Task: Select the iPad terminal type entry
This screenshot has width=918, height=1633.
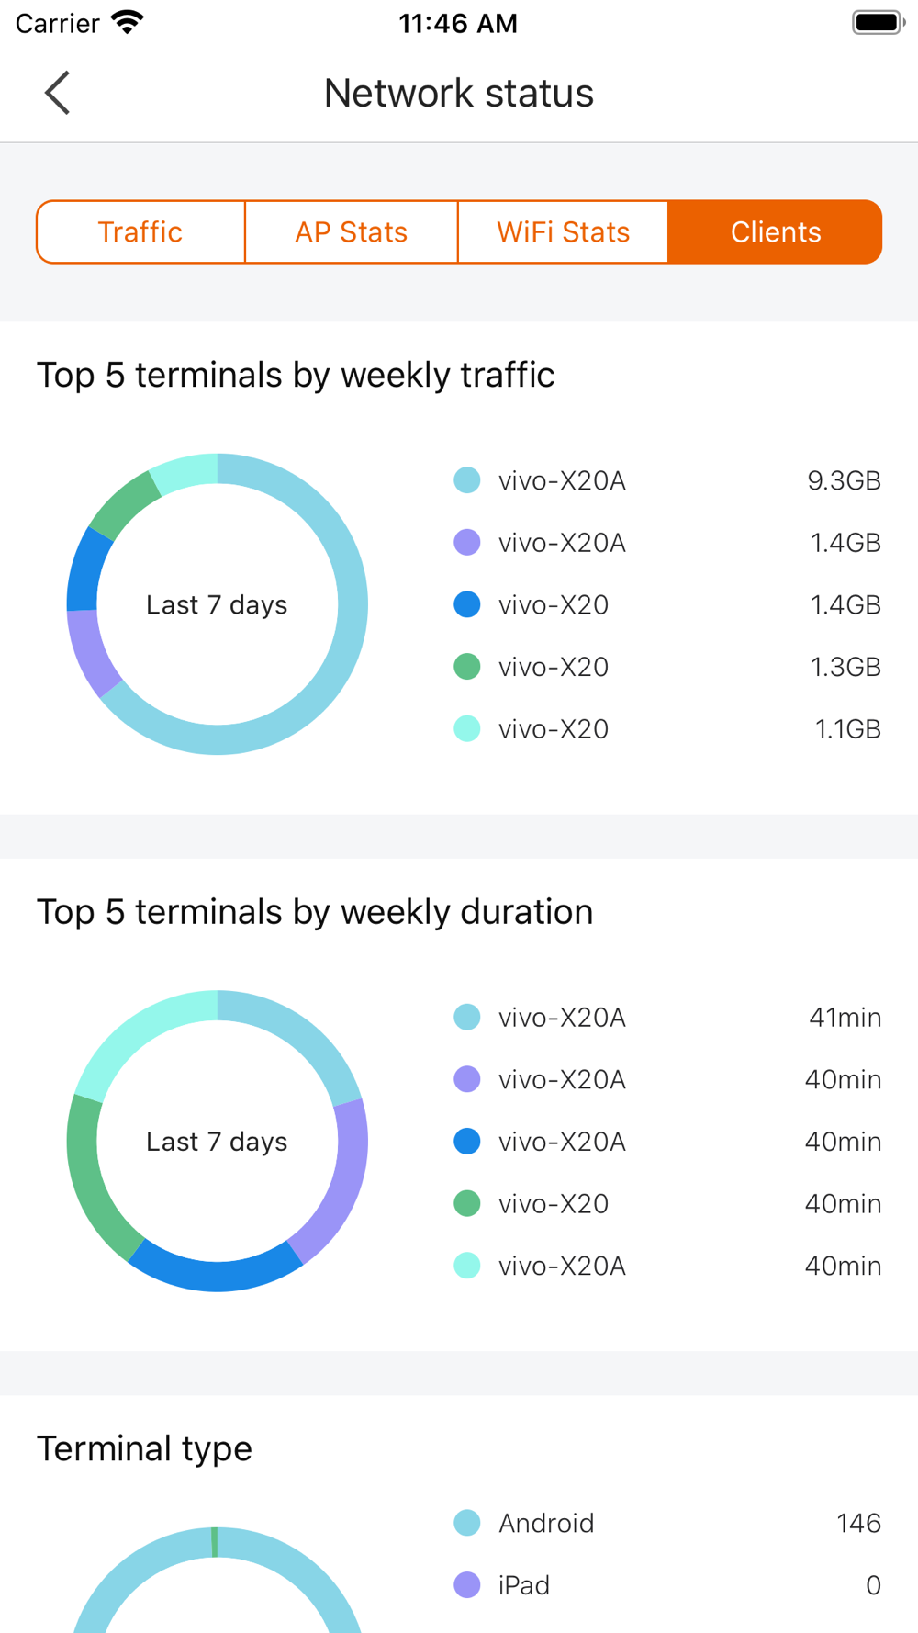Action: pos(667,1585)
